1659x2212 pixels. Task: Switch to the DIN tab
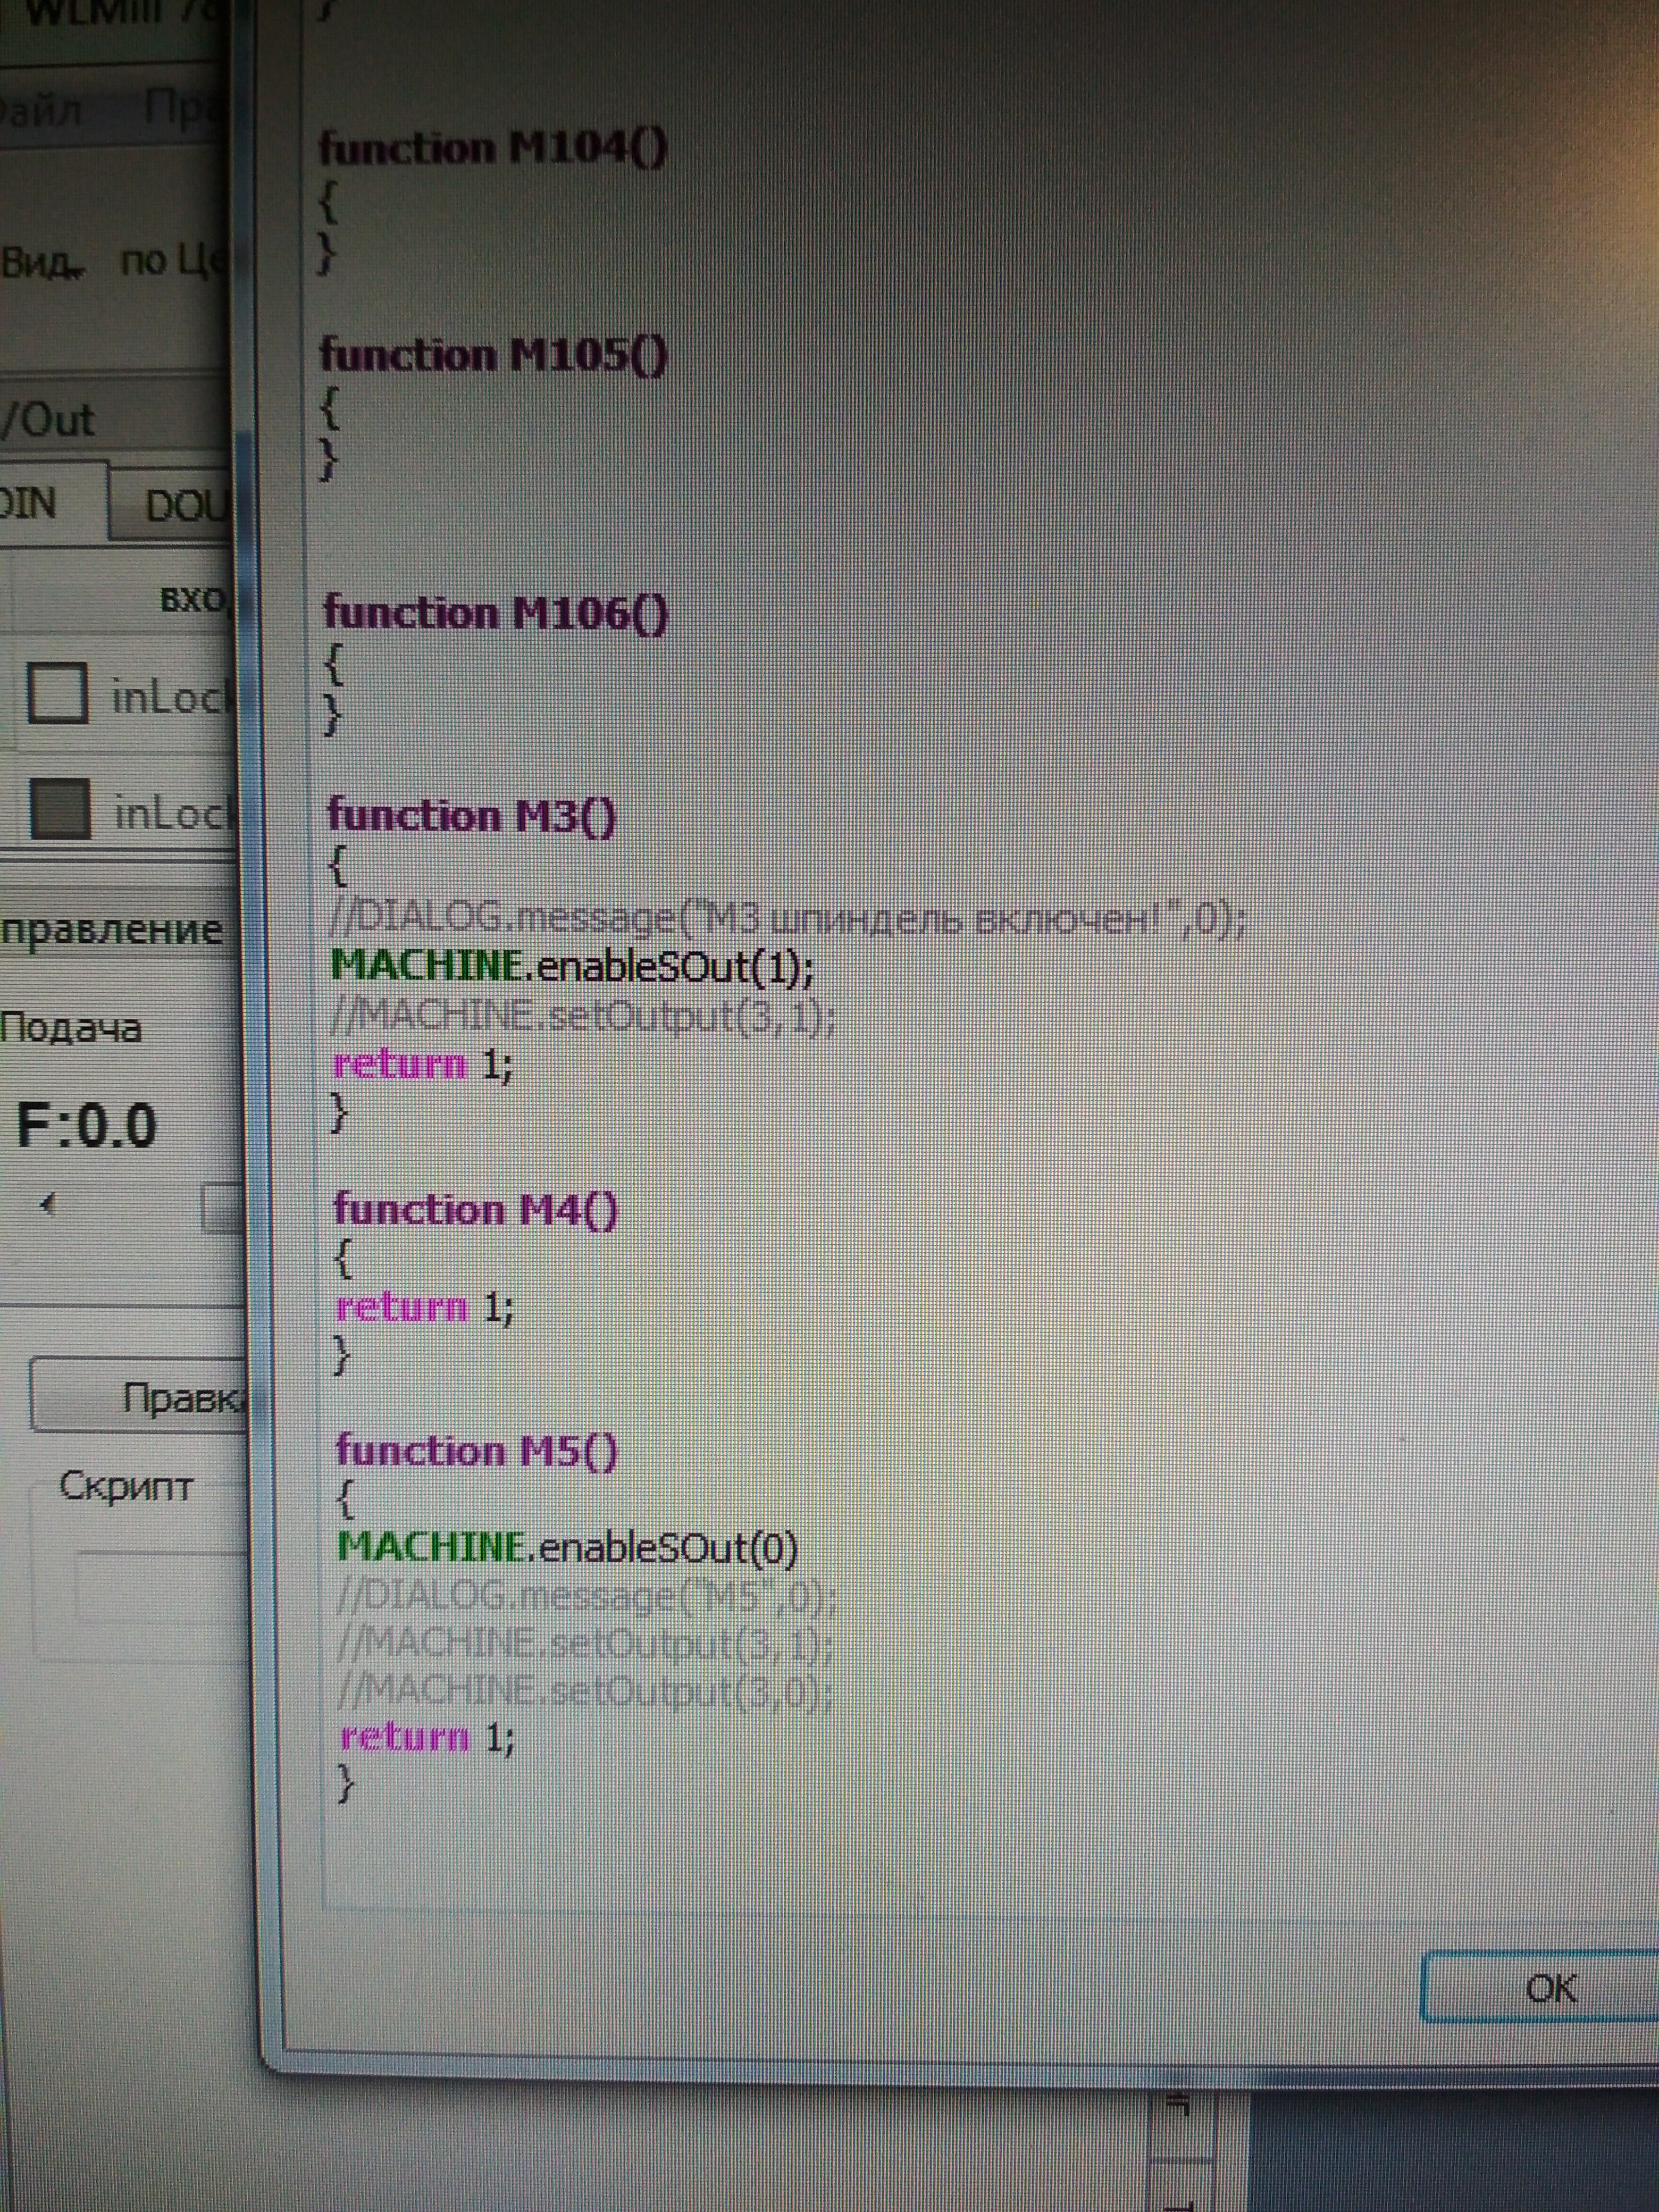[x=35, y=503]
